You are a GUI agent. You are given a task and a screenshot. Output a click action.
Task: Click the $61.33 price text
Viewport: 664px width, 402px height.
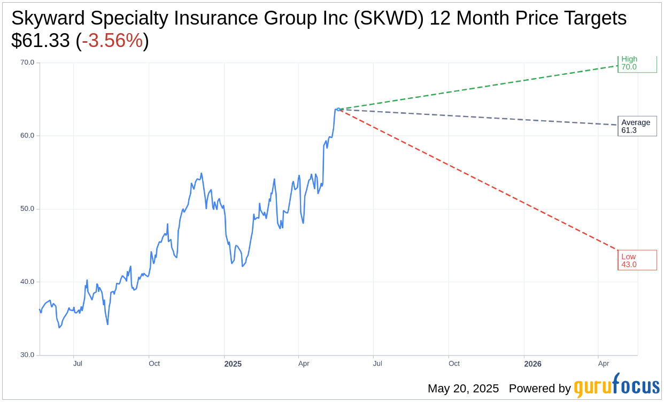[x=41, y=41]
